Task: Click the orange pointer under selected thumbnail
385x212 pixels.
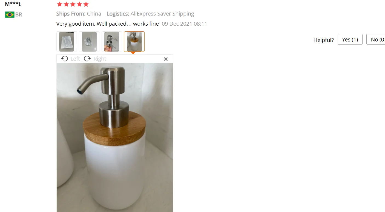Action: [x=133, y=53]
